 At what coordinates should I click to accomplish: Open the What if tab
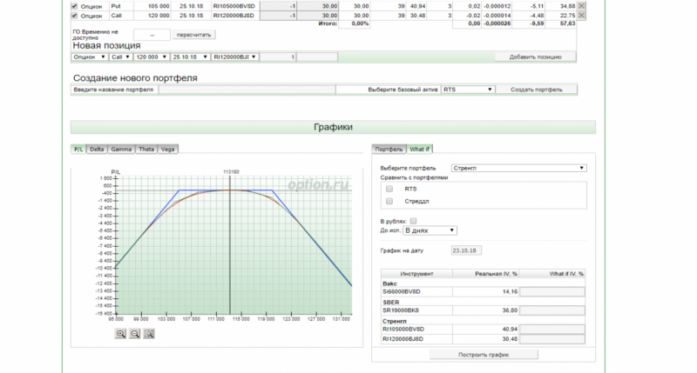point(420,149)
